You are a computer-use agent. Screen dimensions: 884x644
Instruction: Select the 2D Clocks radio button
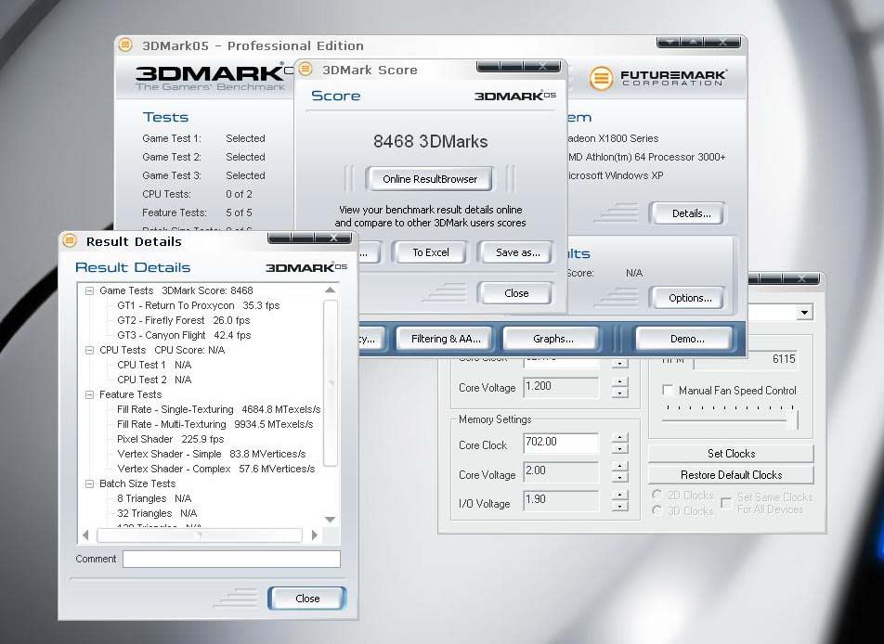point(656,495)
